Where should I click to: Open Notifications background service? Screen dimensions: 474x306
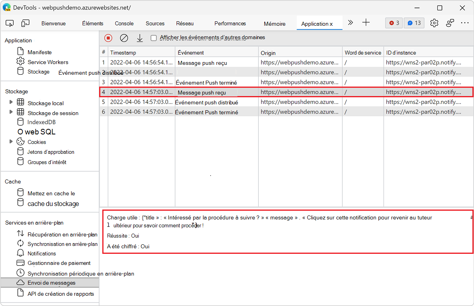pos(42,253)
